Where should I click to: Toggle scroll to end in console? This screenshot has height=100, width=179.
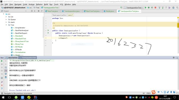[x=6, y=71]
